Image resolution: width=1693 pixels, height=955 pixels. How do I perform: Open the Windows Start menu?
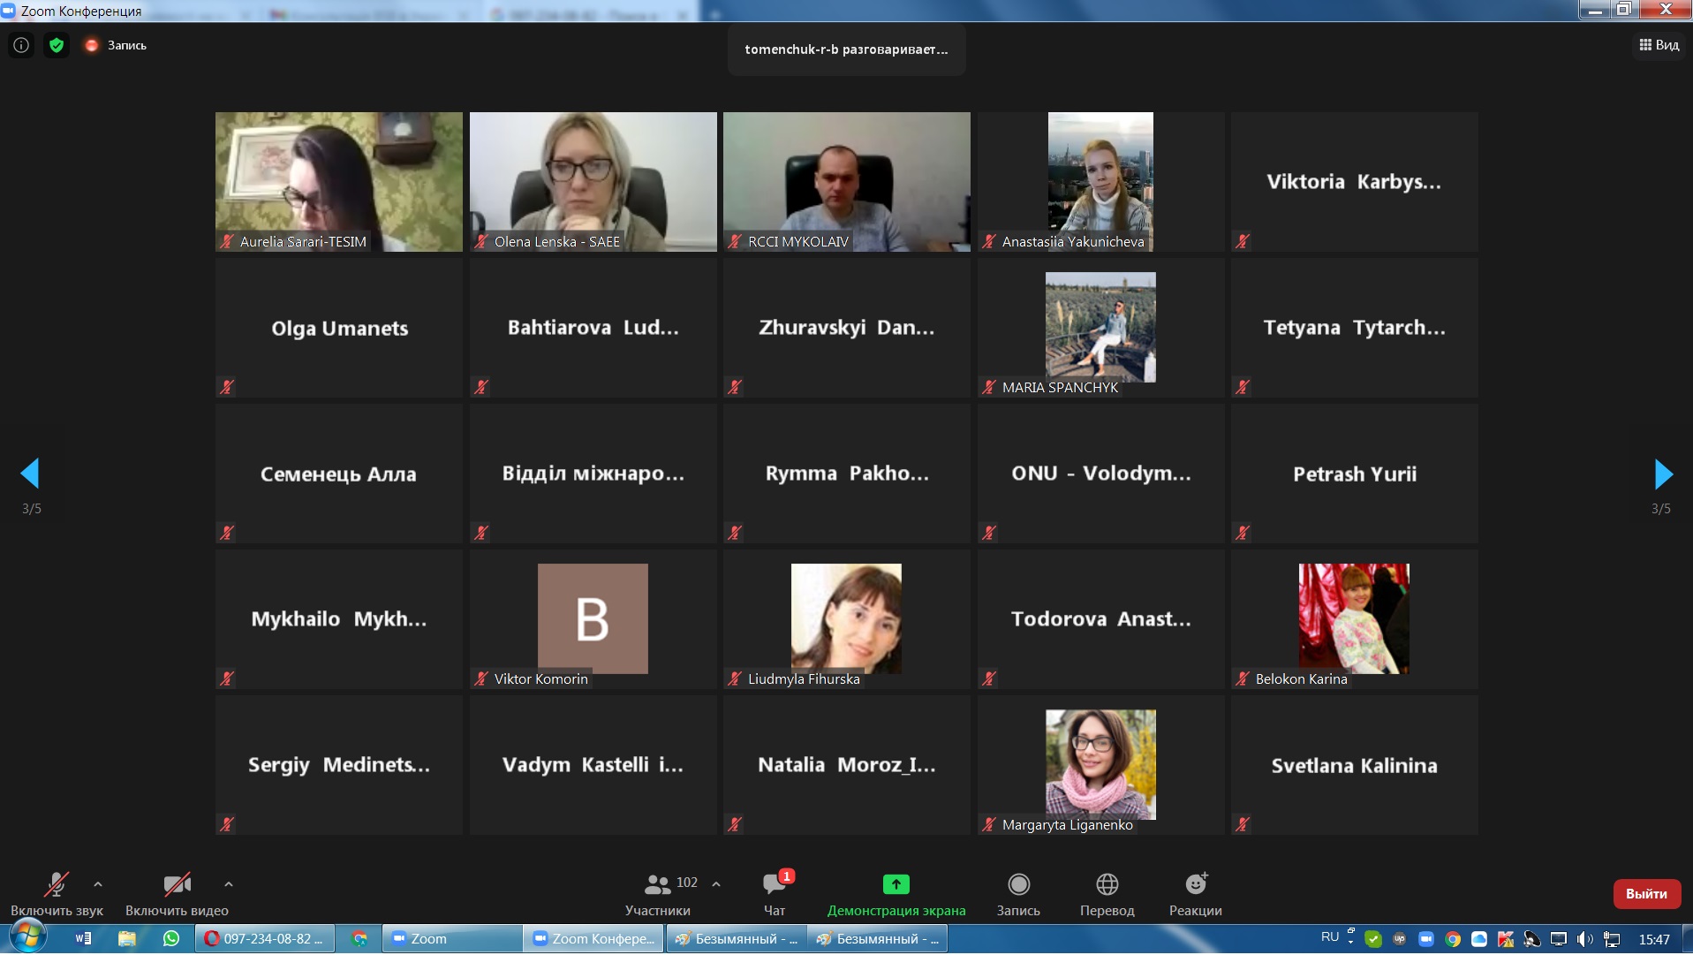(27, 937)
